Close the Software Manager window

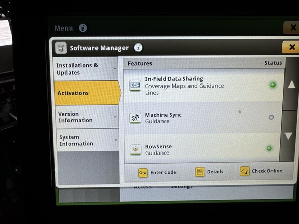coord(292,47)
